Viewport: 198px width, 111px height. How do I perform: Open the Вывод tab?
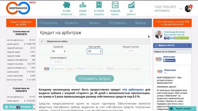(140, 23)
